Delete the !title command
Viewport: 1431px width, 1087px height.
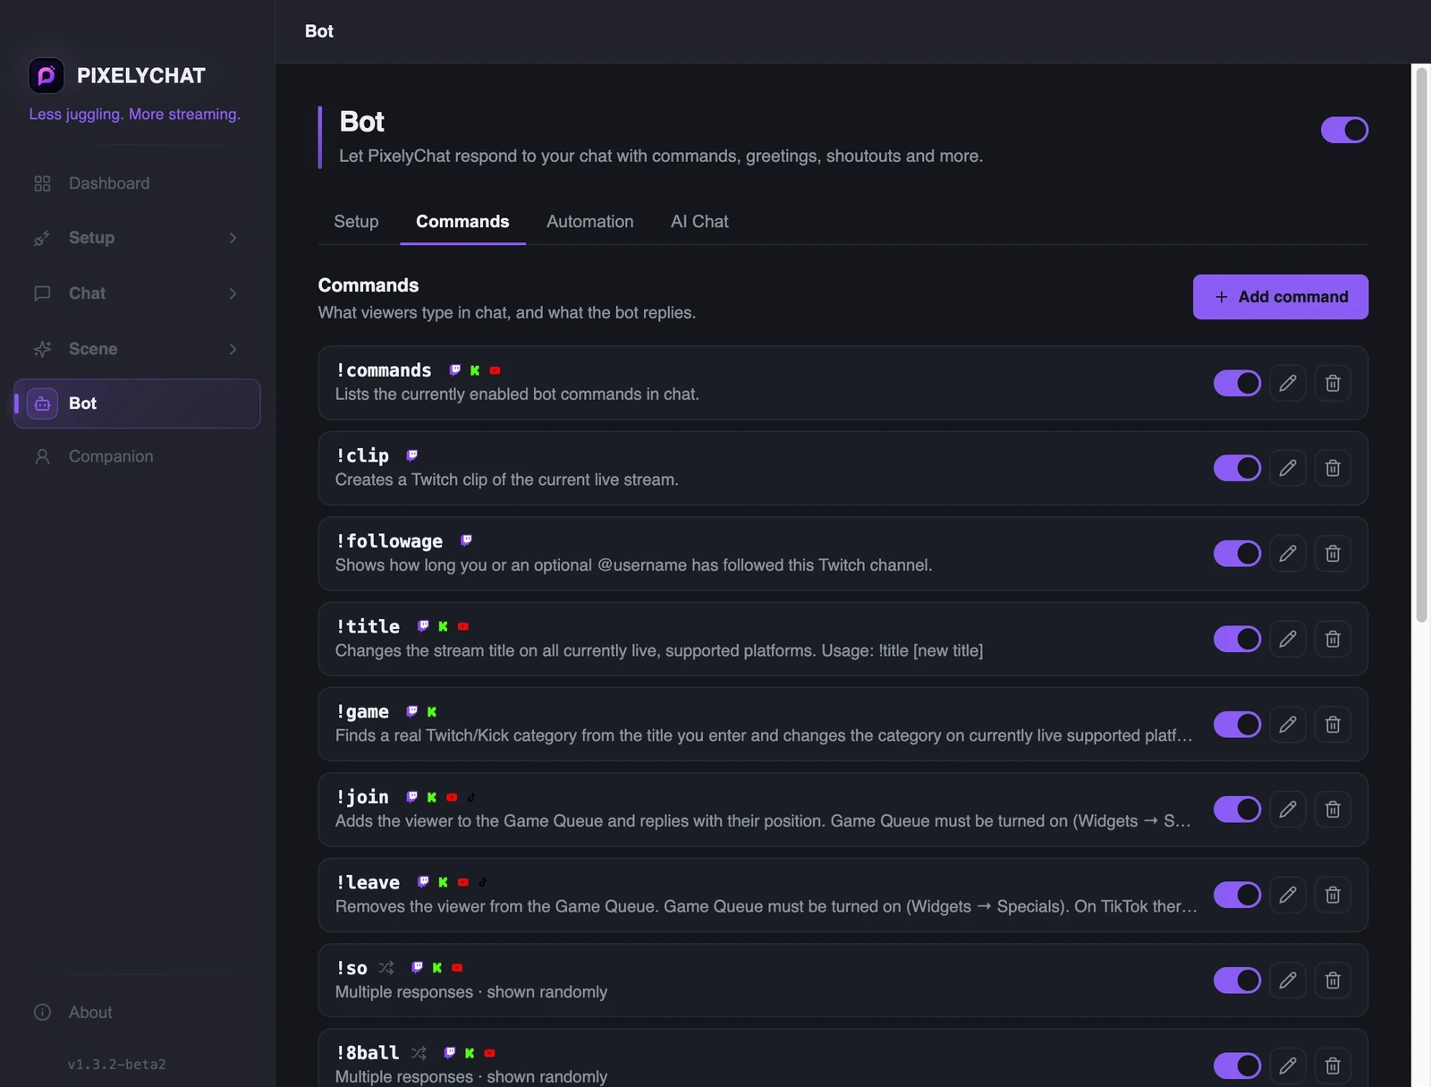click(x=1333, y=639)
